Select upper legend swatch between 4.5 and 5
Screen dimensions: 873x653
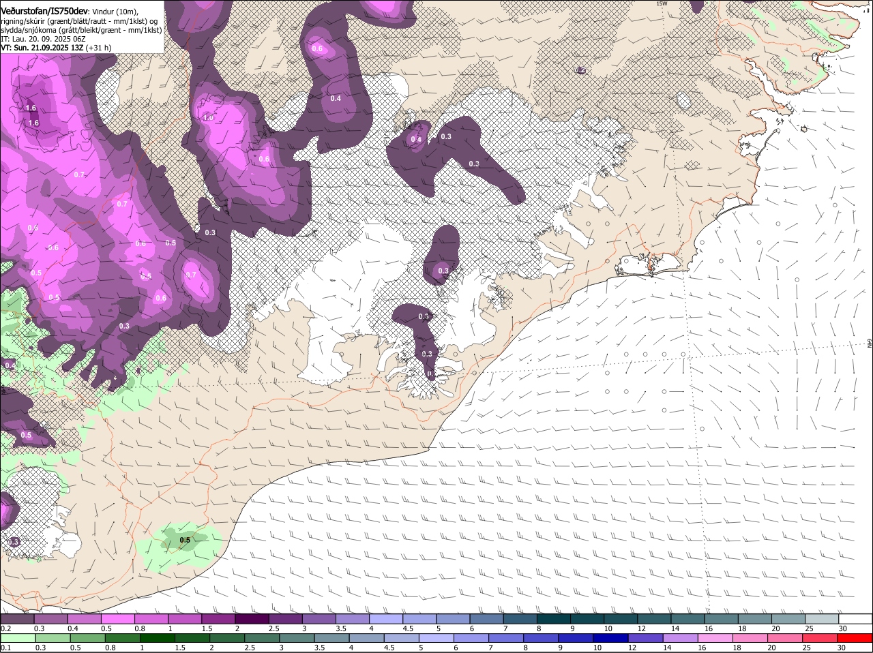(x=419, y=619)
